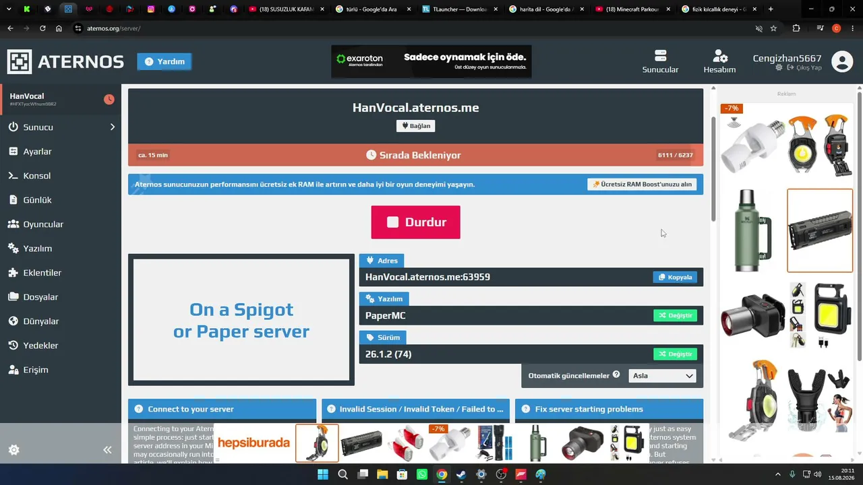The image size is (863, 485).
Task: Open sidebar settings gear icon
Action: pos(13,450)
